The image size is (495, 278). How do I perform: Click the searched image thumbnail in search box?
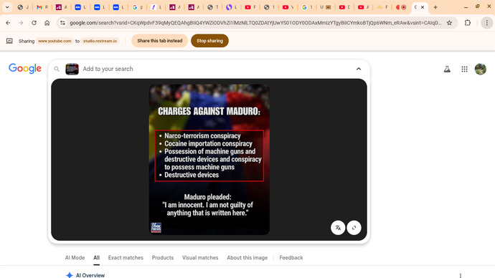pyautogui.click(x=72, y=69)
